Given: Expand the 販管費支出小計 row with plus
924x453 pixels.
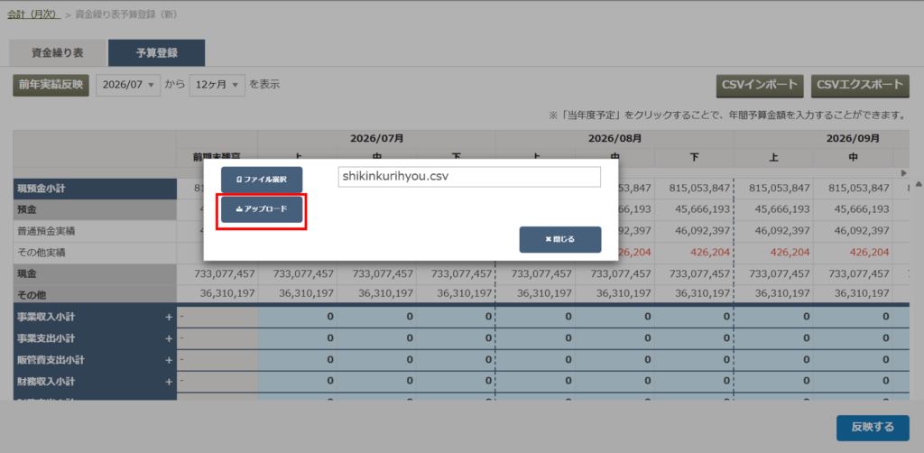Looking at the screenshot, I should pyautogui.click(x=169, y=360).
